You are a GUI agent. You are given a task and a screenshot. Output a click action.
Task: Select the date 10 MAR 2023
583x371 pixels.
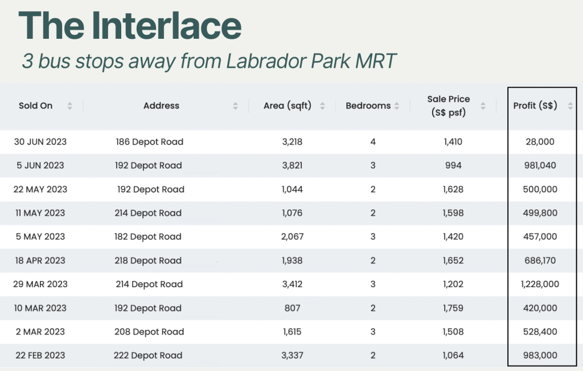(x=40, y=308)
